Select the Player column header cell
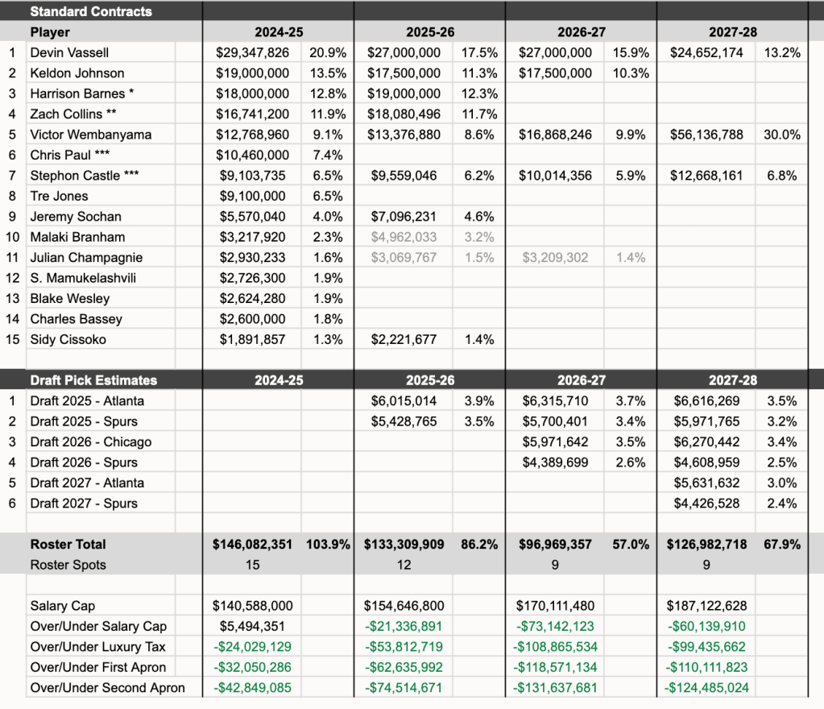This screenshot has height=709, width=824. 50,32
